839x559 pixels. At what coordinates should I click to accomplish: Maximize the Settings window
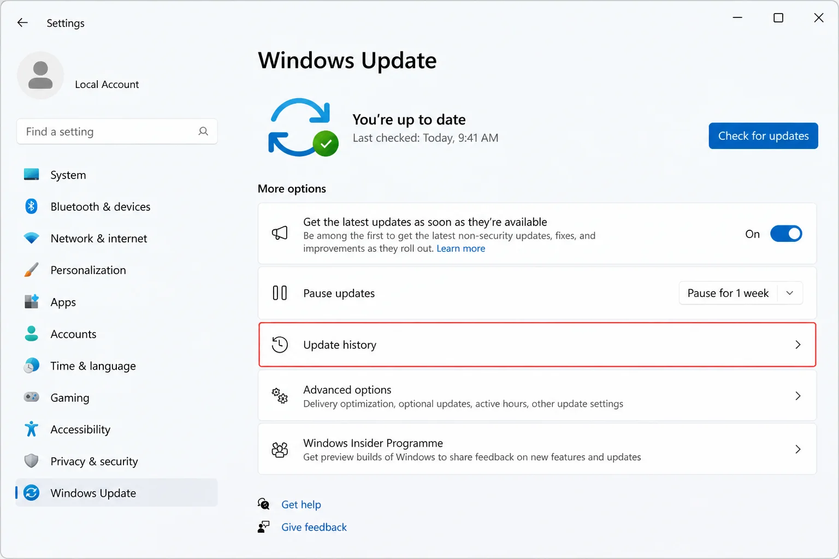tap(778, 18)
